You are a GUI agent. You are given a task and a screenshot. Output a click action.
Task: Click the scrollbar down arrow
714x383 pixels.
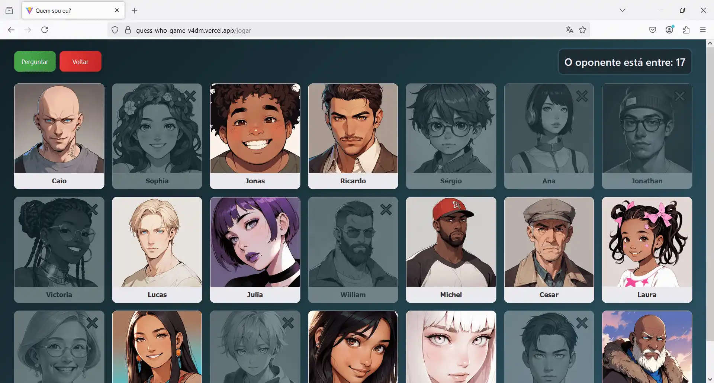[710, 379]
